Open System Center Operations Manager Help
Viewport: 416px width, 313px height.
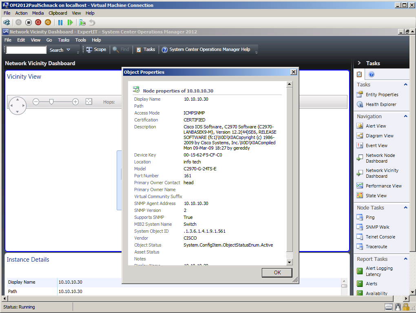tap(206, 50)
